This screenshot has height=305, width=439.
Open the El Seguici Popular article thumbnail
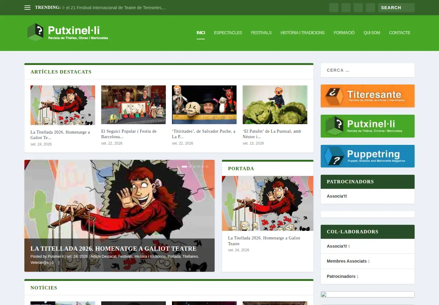point(134,105)
